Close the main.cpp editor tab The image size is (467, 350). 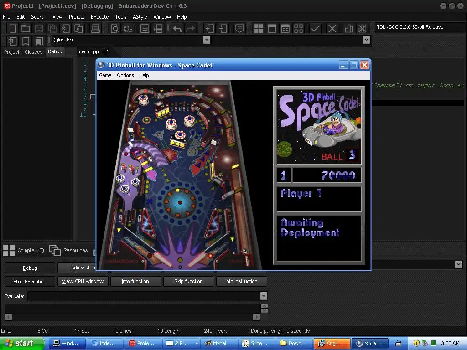coord(105,52)
